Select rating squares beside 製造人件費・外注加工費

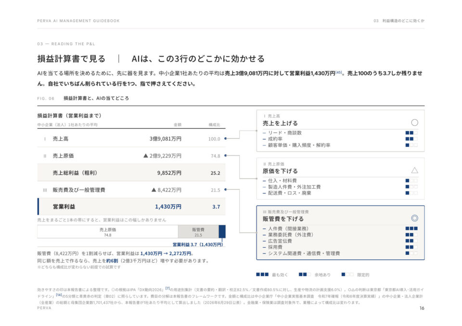point(411,187)
